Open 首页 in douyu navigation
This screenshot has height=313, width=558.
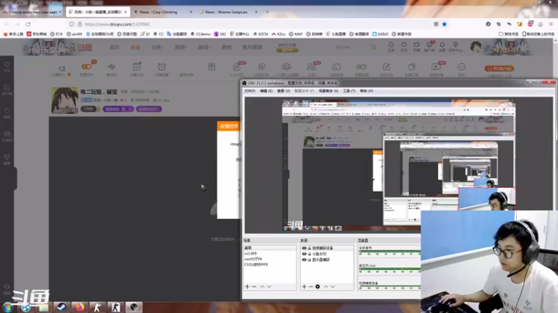(x=114, y=47)
